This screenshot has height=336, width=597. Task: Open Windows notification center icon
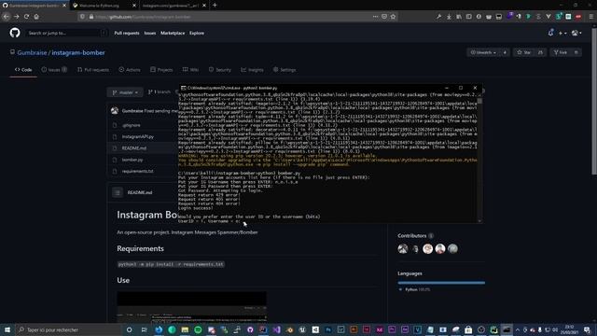[x=587, y=329]
